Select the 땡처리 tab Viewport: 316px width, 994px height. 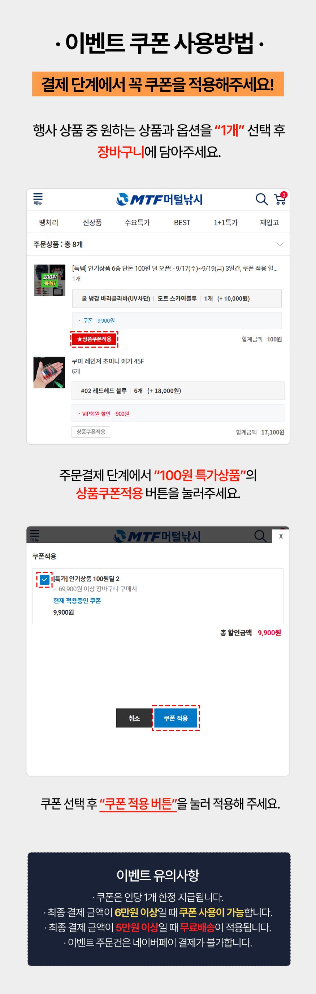click(x=49, y=222)
